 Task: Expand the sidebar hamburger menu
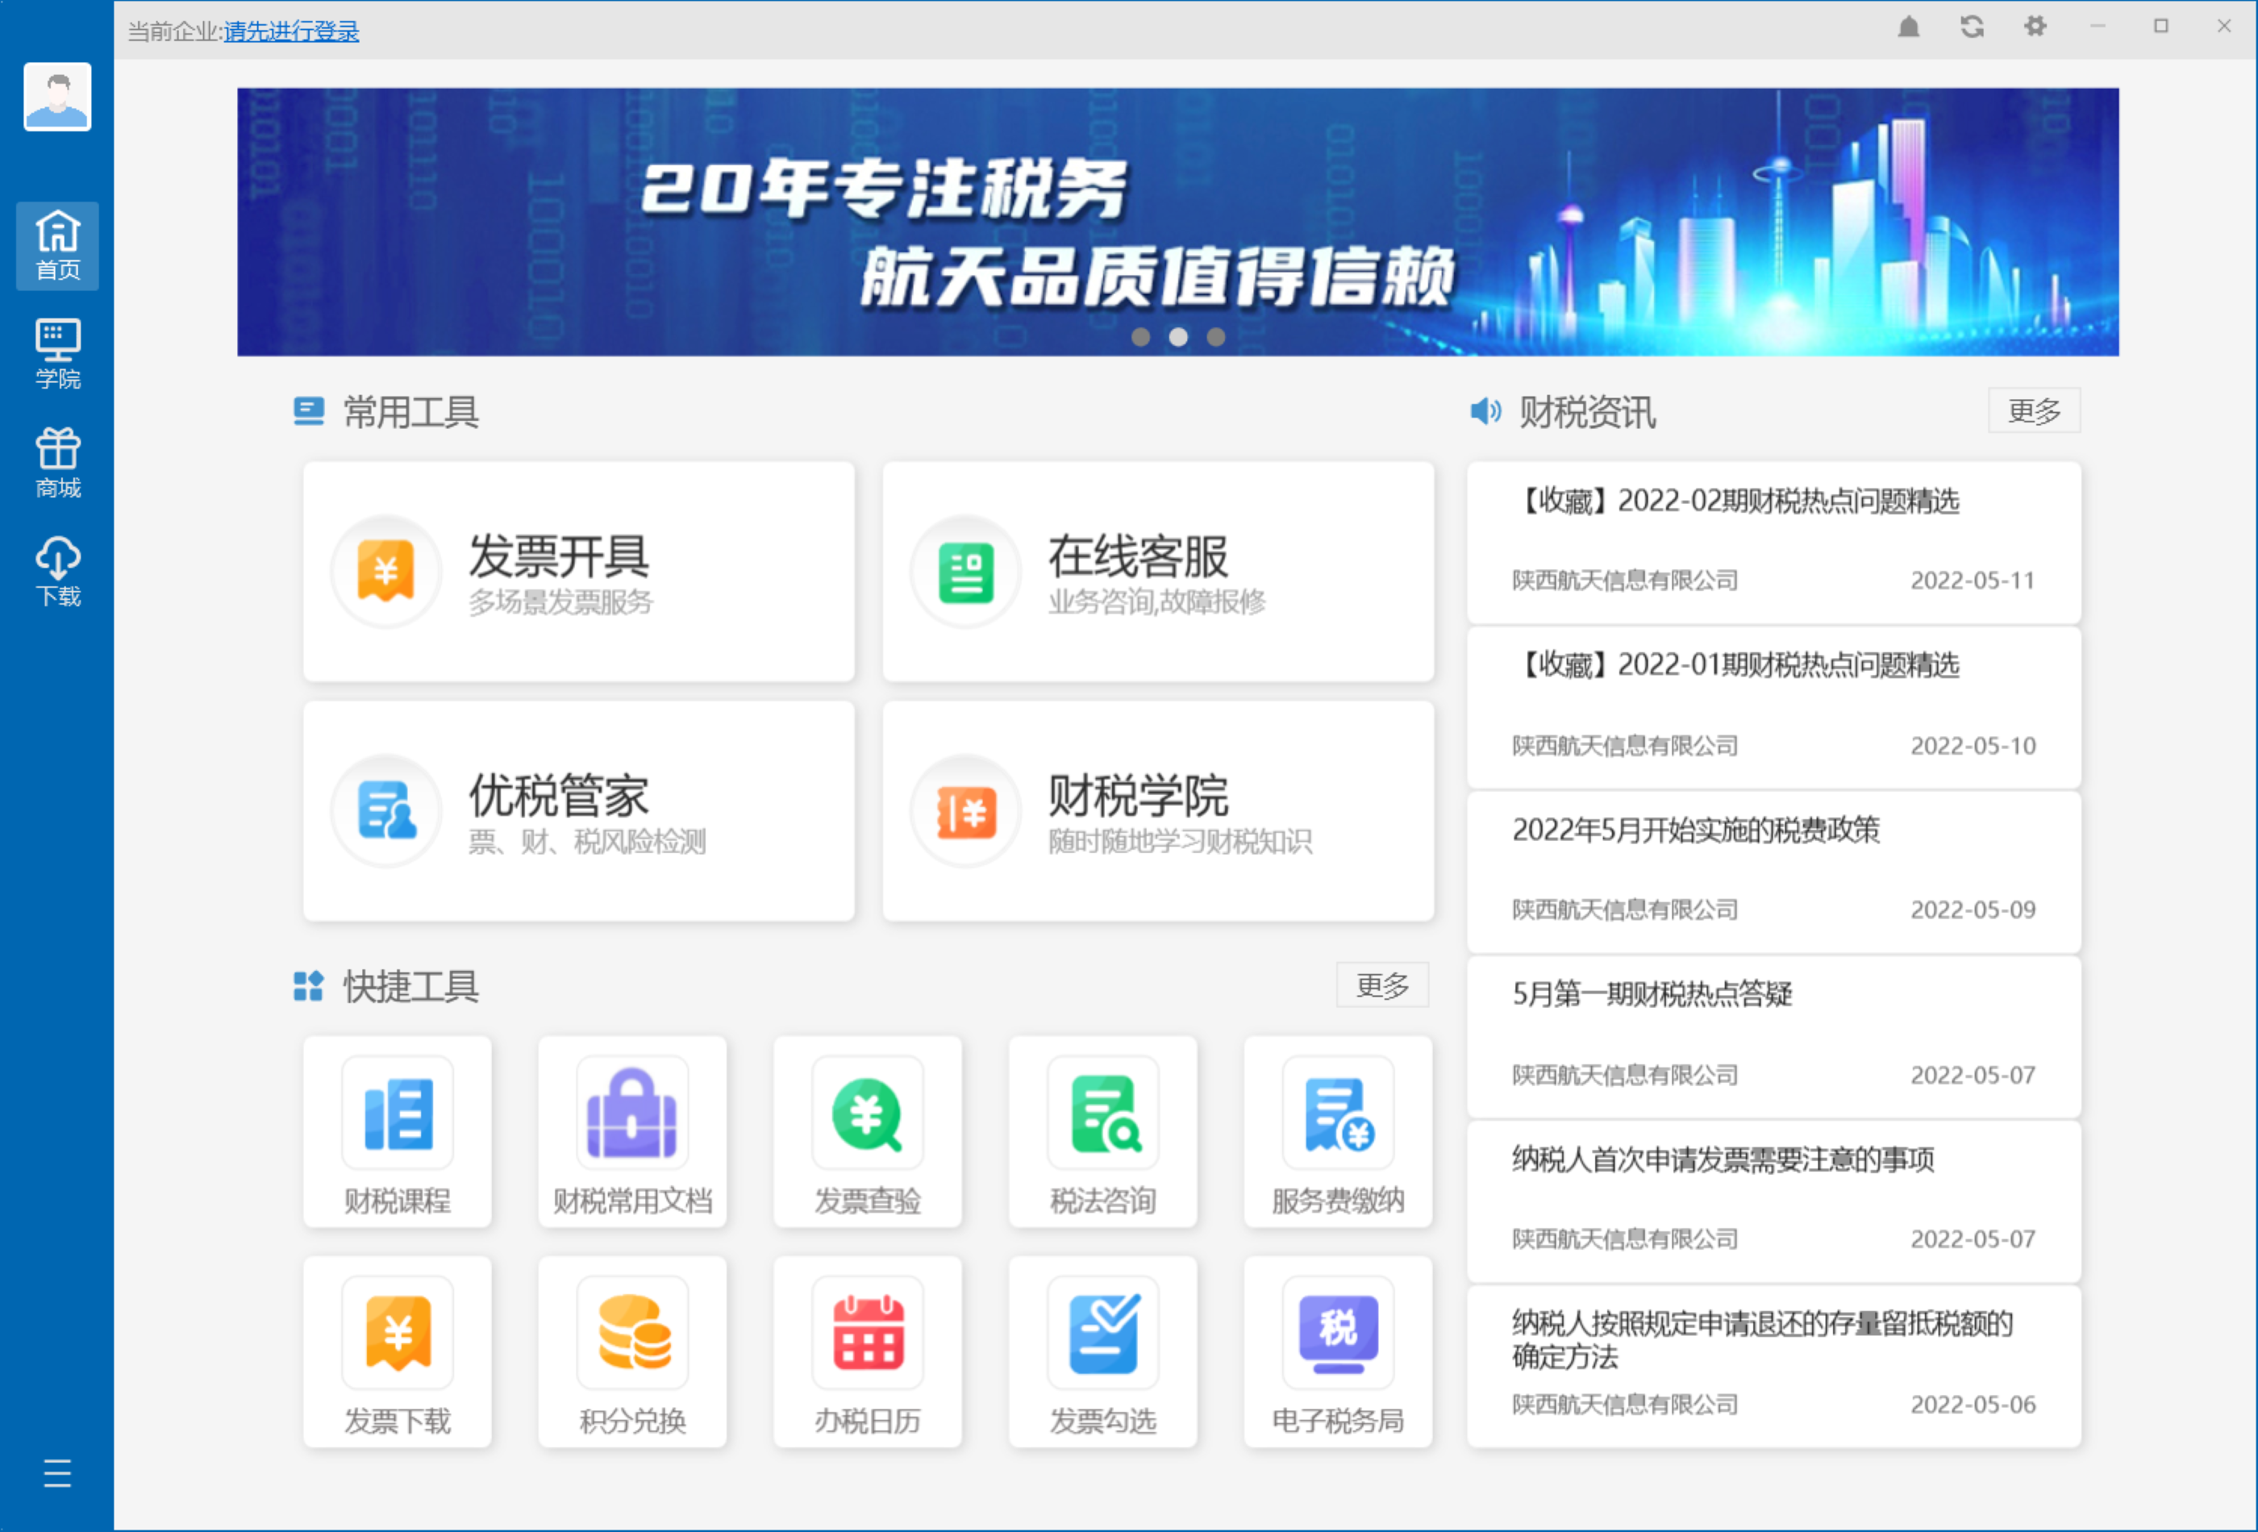tap(57, 1473)
